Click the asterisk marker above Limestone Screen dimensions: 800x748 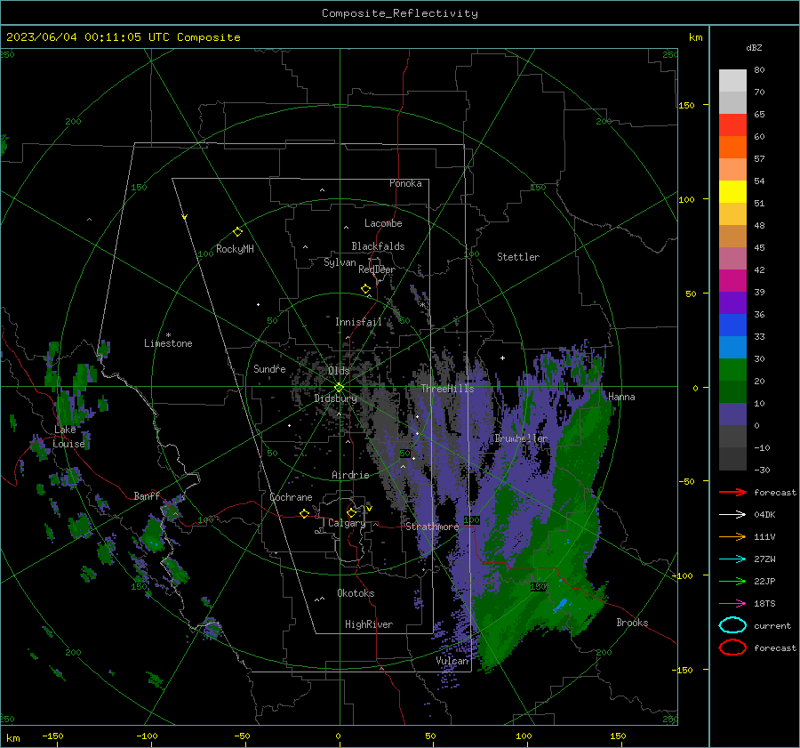168,335
